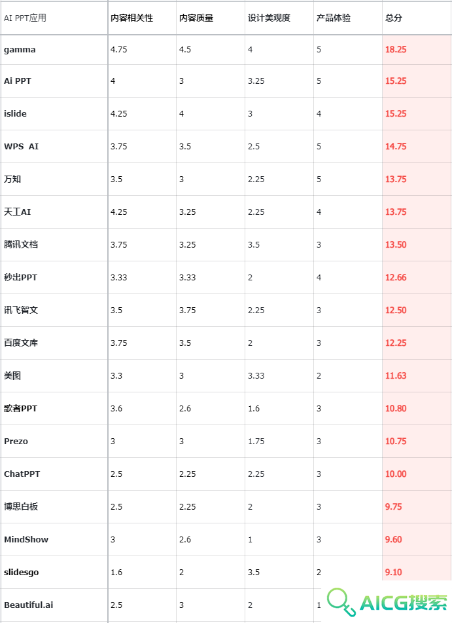This screenshot has width=452, height=623.
Task: Click the ChatPPT total score 10.00
Action: point(396,474)
